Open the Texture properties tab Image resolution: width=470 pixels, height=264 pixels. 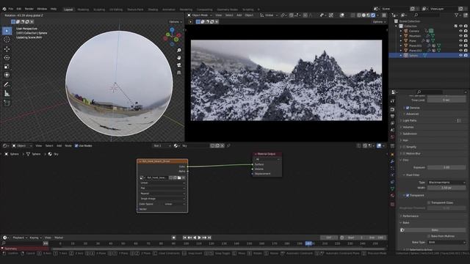tap(392, 205)
